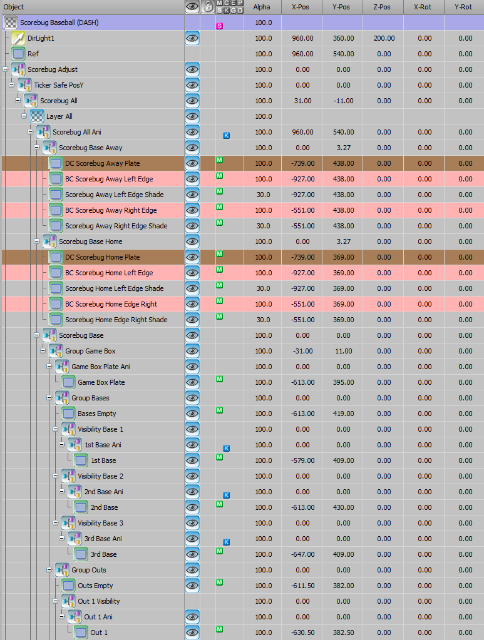This screenshot has height=640, width=484.
Task: Click the X-Pos column header
Action: click(x=301, y=7)
